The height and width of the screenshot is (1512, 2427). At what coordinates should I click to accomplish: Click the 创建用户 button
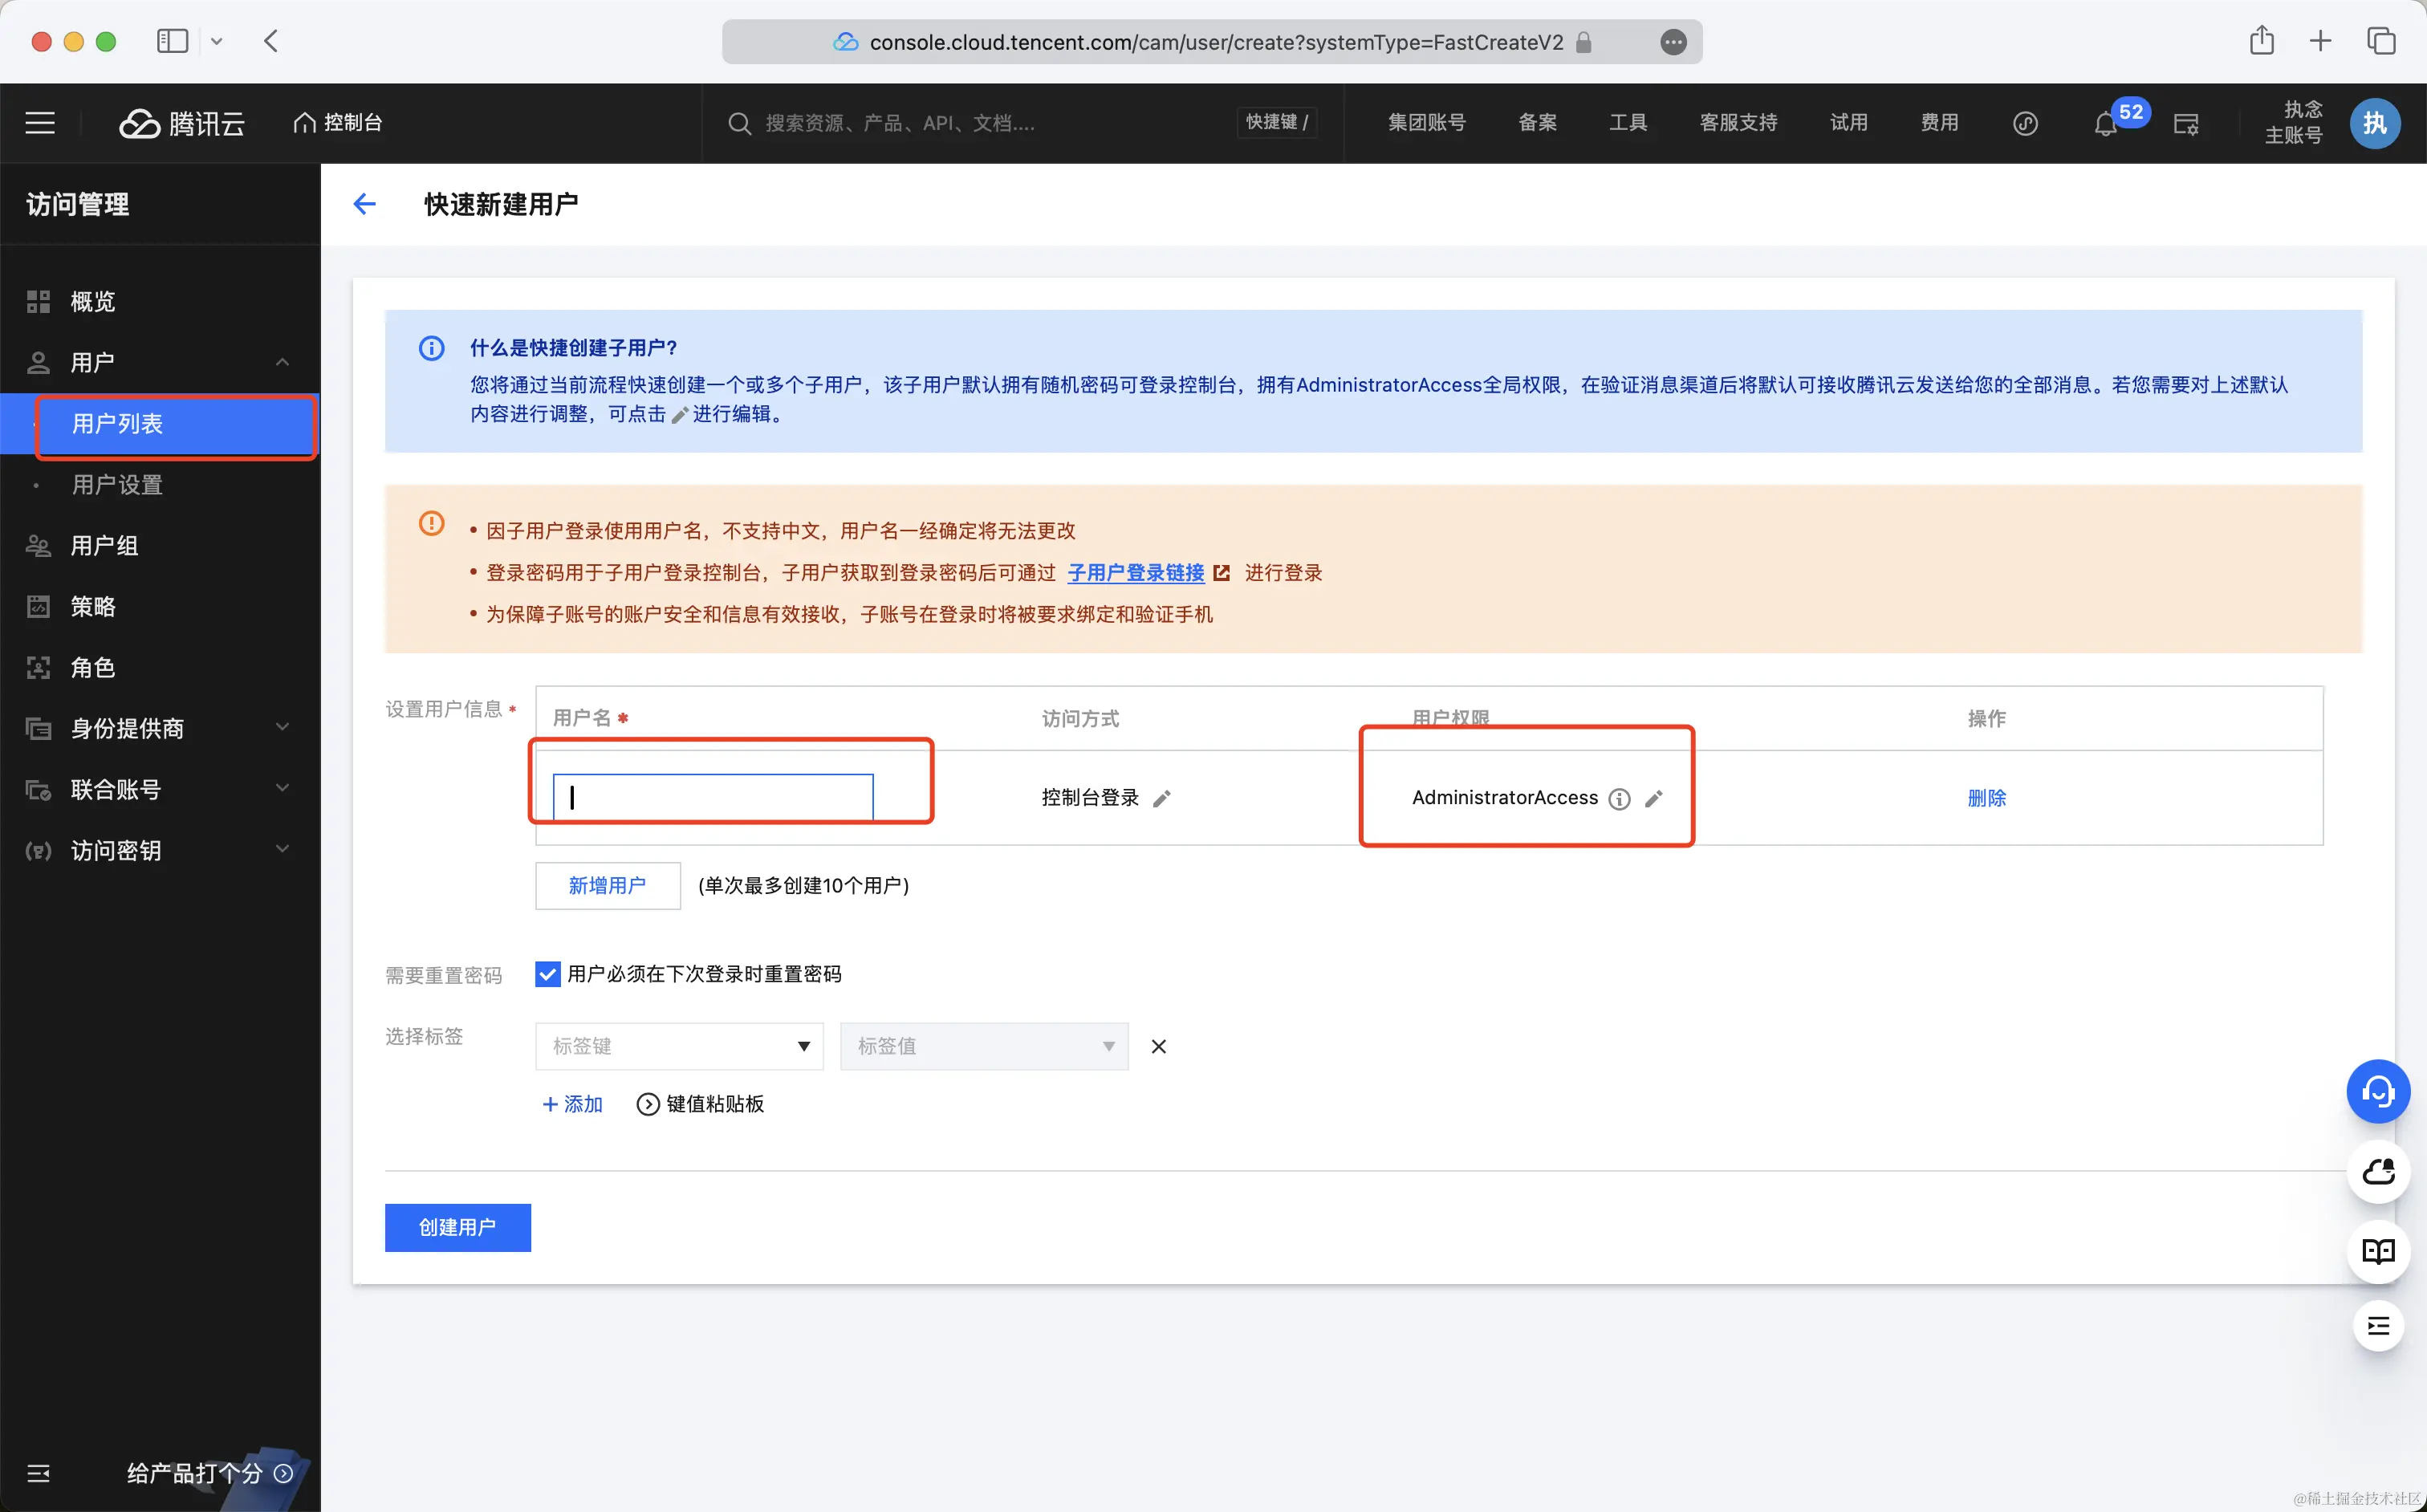coord(458,1227)
